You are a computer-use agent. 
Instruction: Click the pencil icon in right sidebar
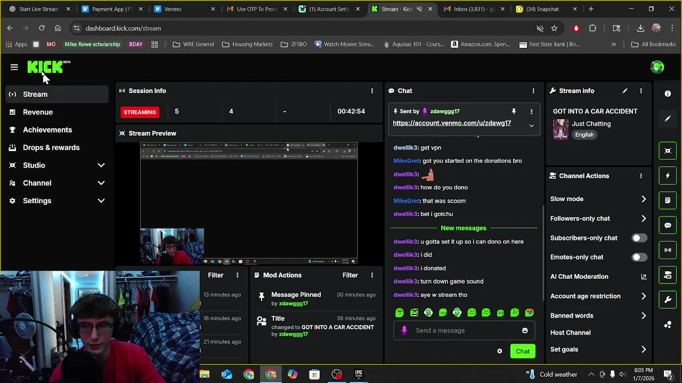tap(668, 119)
